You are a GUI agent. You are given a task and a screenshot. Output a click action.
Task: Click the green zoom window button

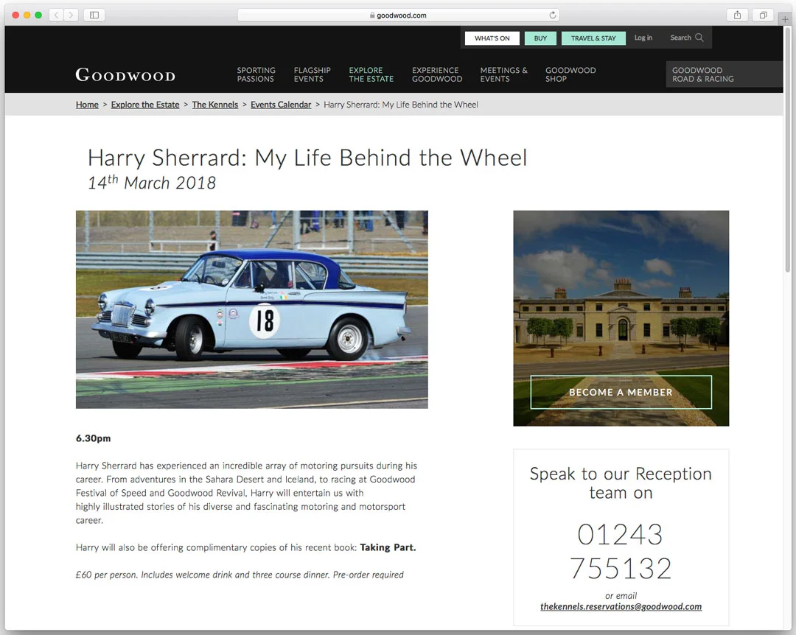pos(38,15)
